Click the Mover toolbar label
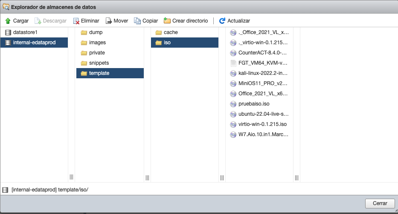 point(121,21)
